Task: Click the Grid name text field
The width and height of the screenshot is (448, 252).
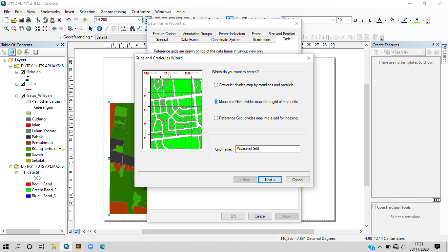Action: pyautogui.click(x=267, y=149)
